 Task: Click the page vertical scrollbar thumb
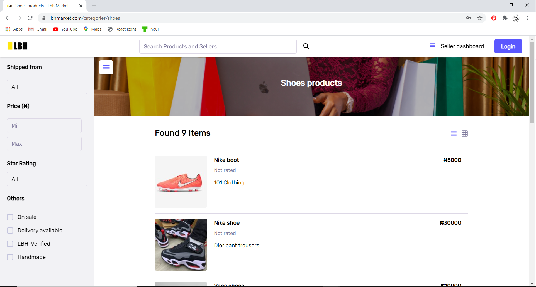point(532,82)
